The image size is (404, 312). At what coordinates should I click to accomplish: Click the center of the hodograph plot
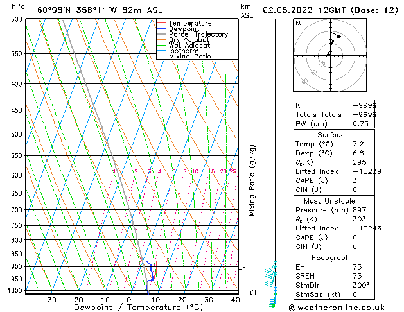328,55
